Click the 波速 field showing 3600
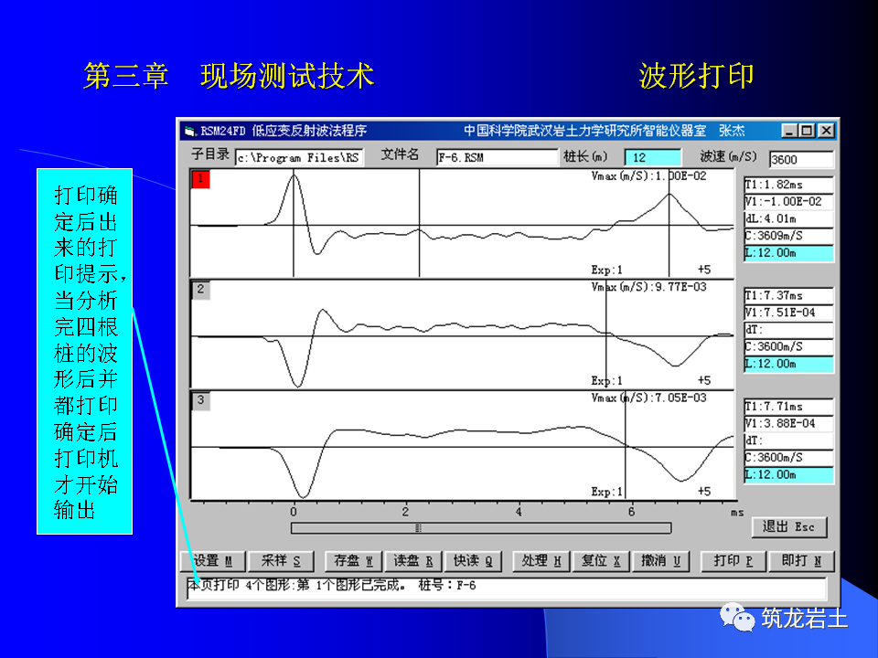Image resolution: width=878 pixels, height=658 pixels. click(801, 159)
